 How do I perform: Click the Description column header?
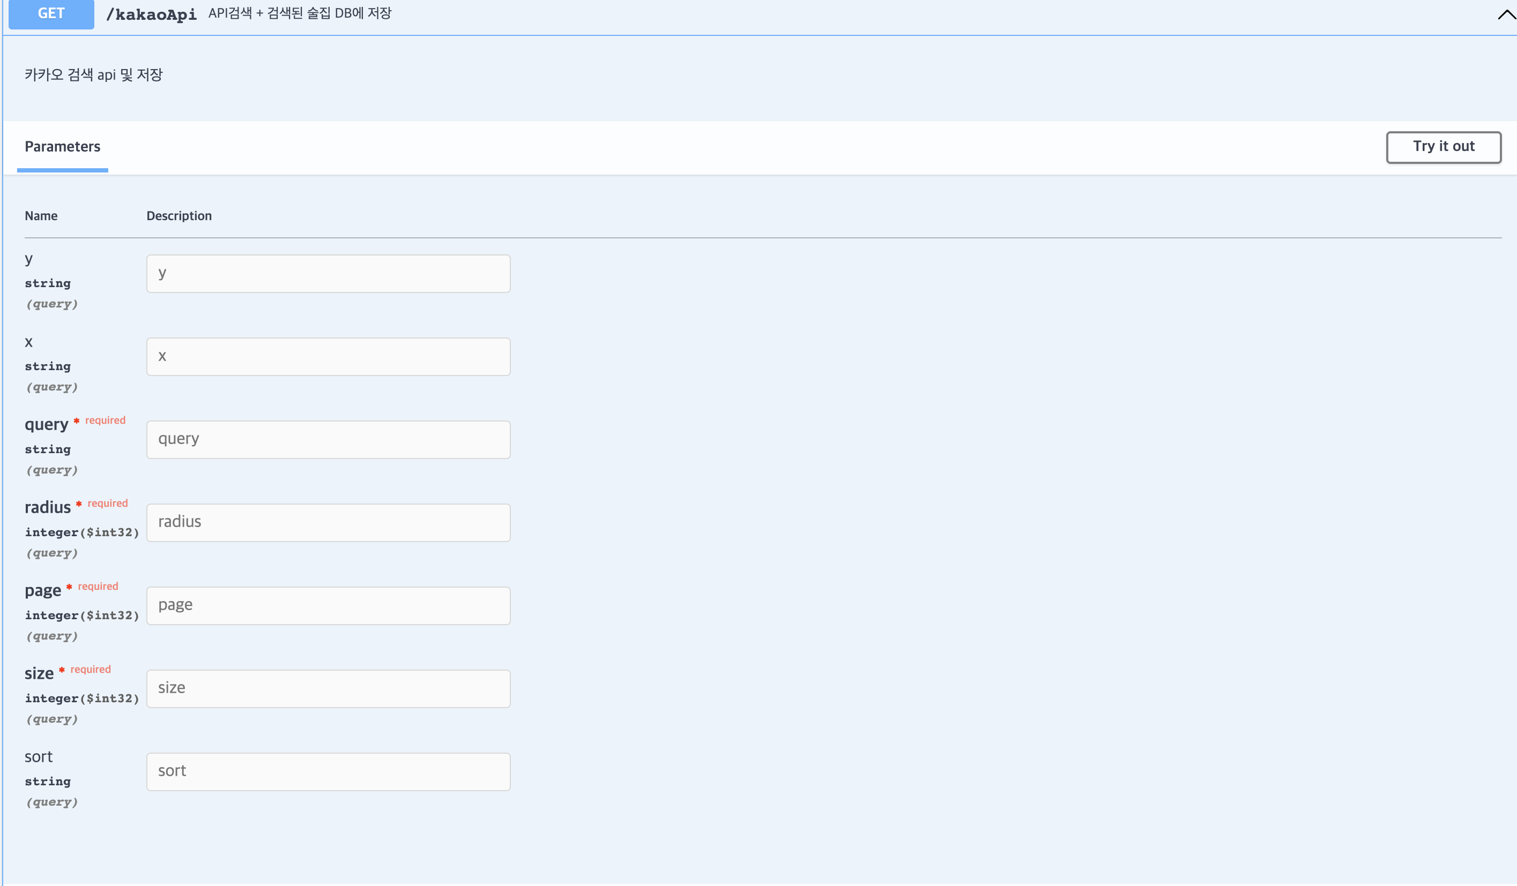point(179,216)
